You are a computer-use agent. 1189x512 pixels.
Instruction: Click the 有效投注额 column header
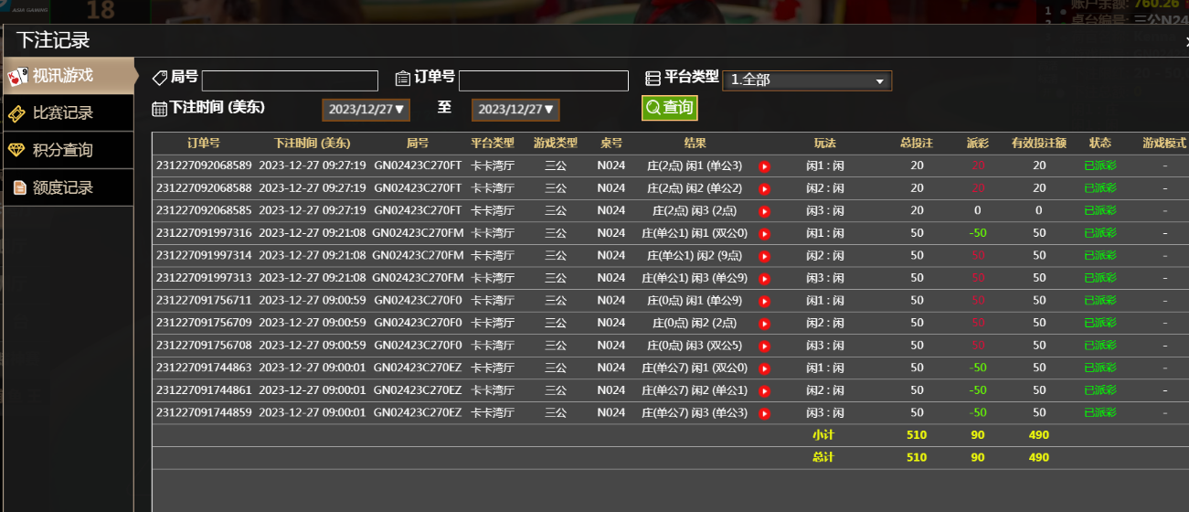(1039, 144)
